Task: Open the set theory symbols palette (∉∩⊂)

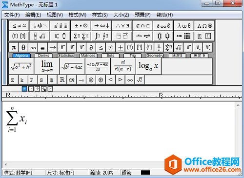Action: tap(142, 26)
